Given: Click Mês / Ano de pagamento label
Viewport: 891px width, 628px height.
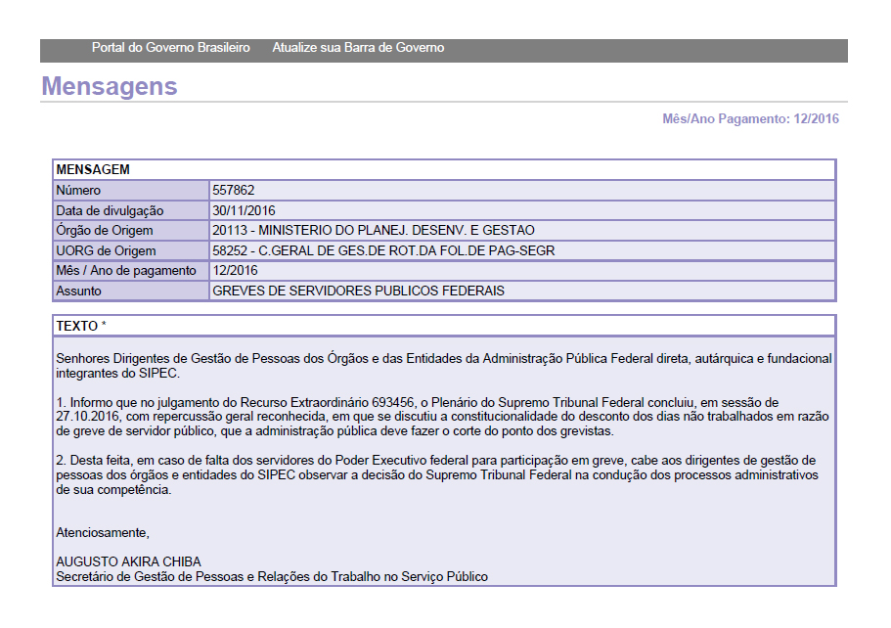Looking at the screenshot, I should [x=126, y=271].
